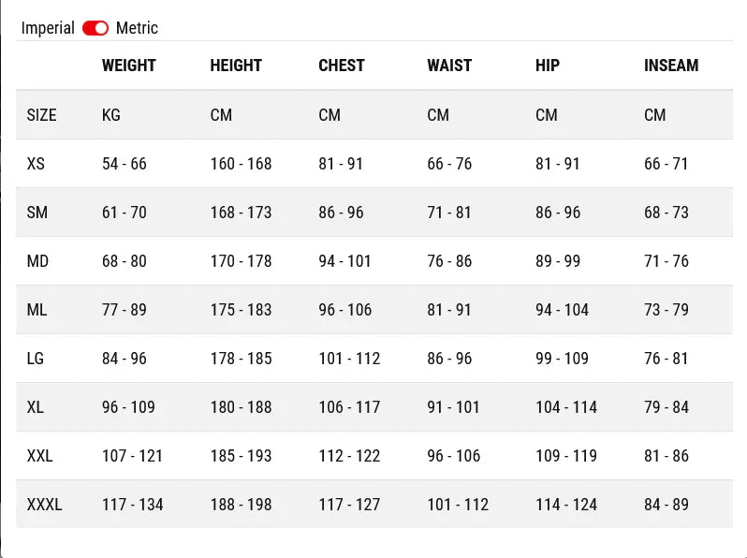Viewport: 747px width, 558px height.
Task: Click the ML size row label
Action: click(37, 310)
